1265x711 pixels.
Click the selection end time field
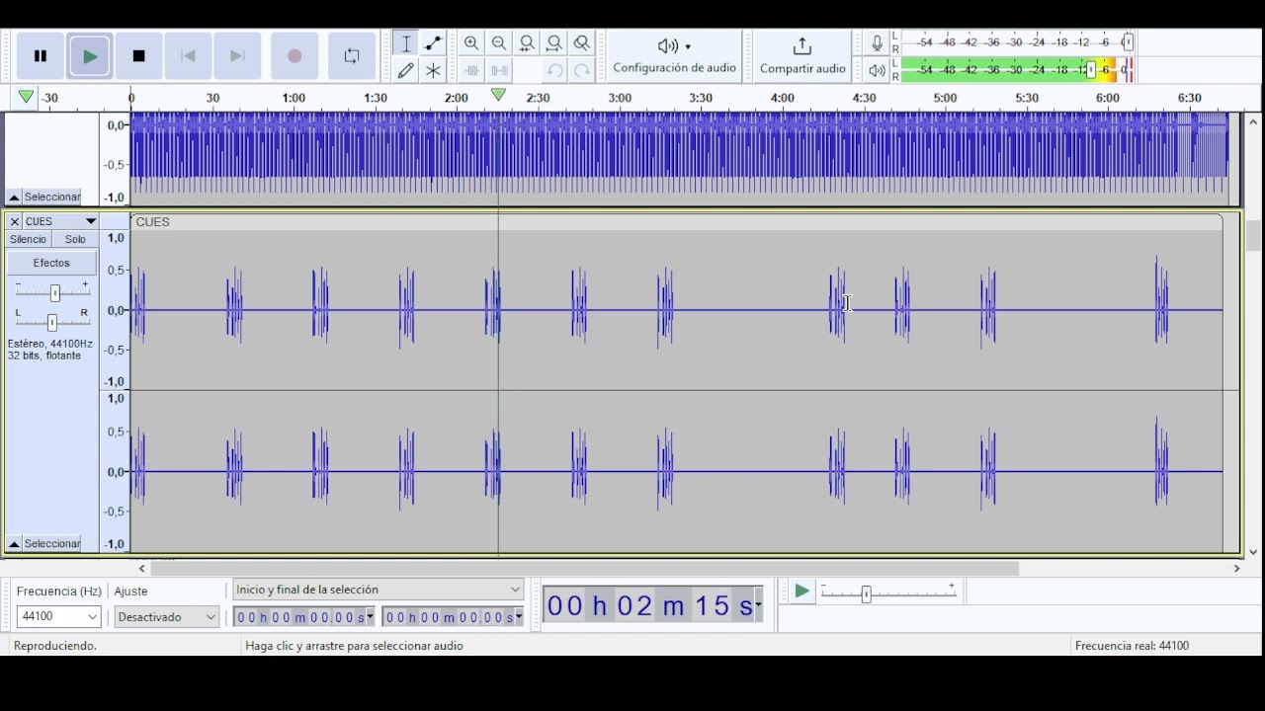[x=449, y=617]
